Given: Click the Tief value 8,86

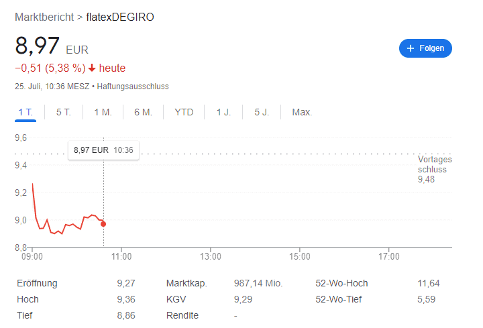Looking at the screenshot, I should pos(126,315).
